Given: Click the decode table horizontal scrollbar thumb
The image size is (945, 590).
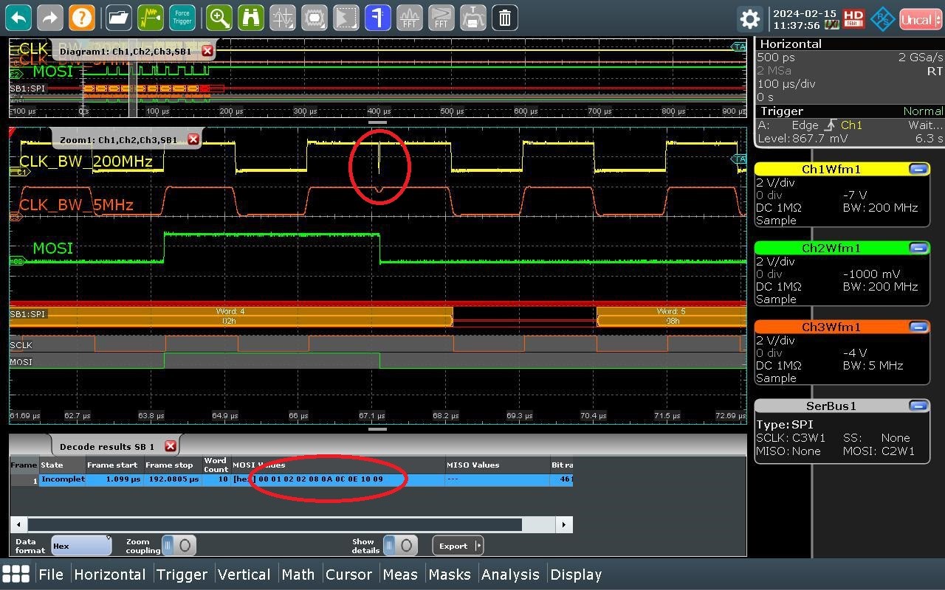Looking at the screenshot, I should (275, 524).
